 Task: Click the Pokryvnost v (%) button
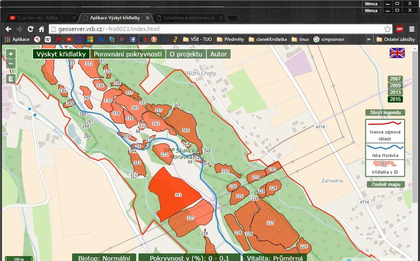click(x=189, y=258)
